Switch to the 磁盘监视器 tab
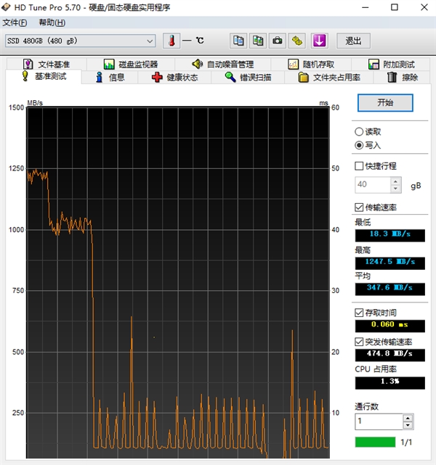This screenshot has width=436, height=465. tap(131, 64)
